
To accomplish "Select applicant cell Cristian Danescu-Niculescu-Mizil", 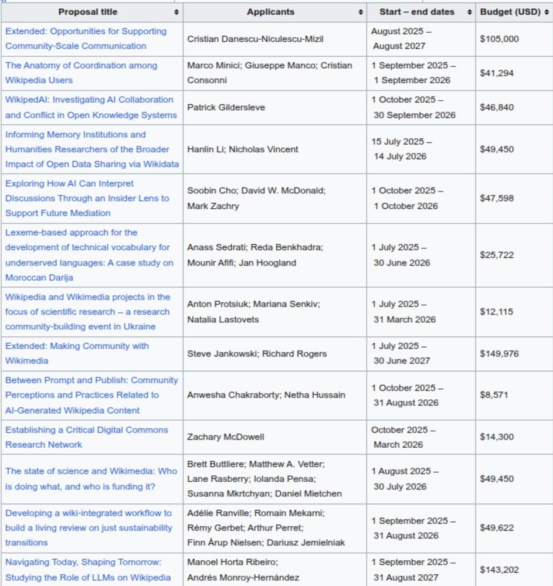I will tap(275, 39).
